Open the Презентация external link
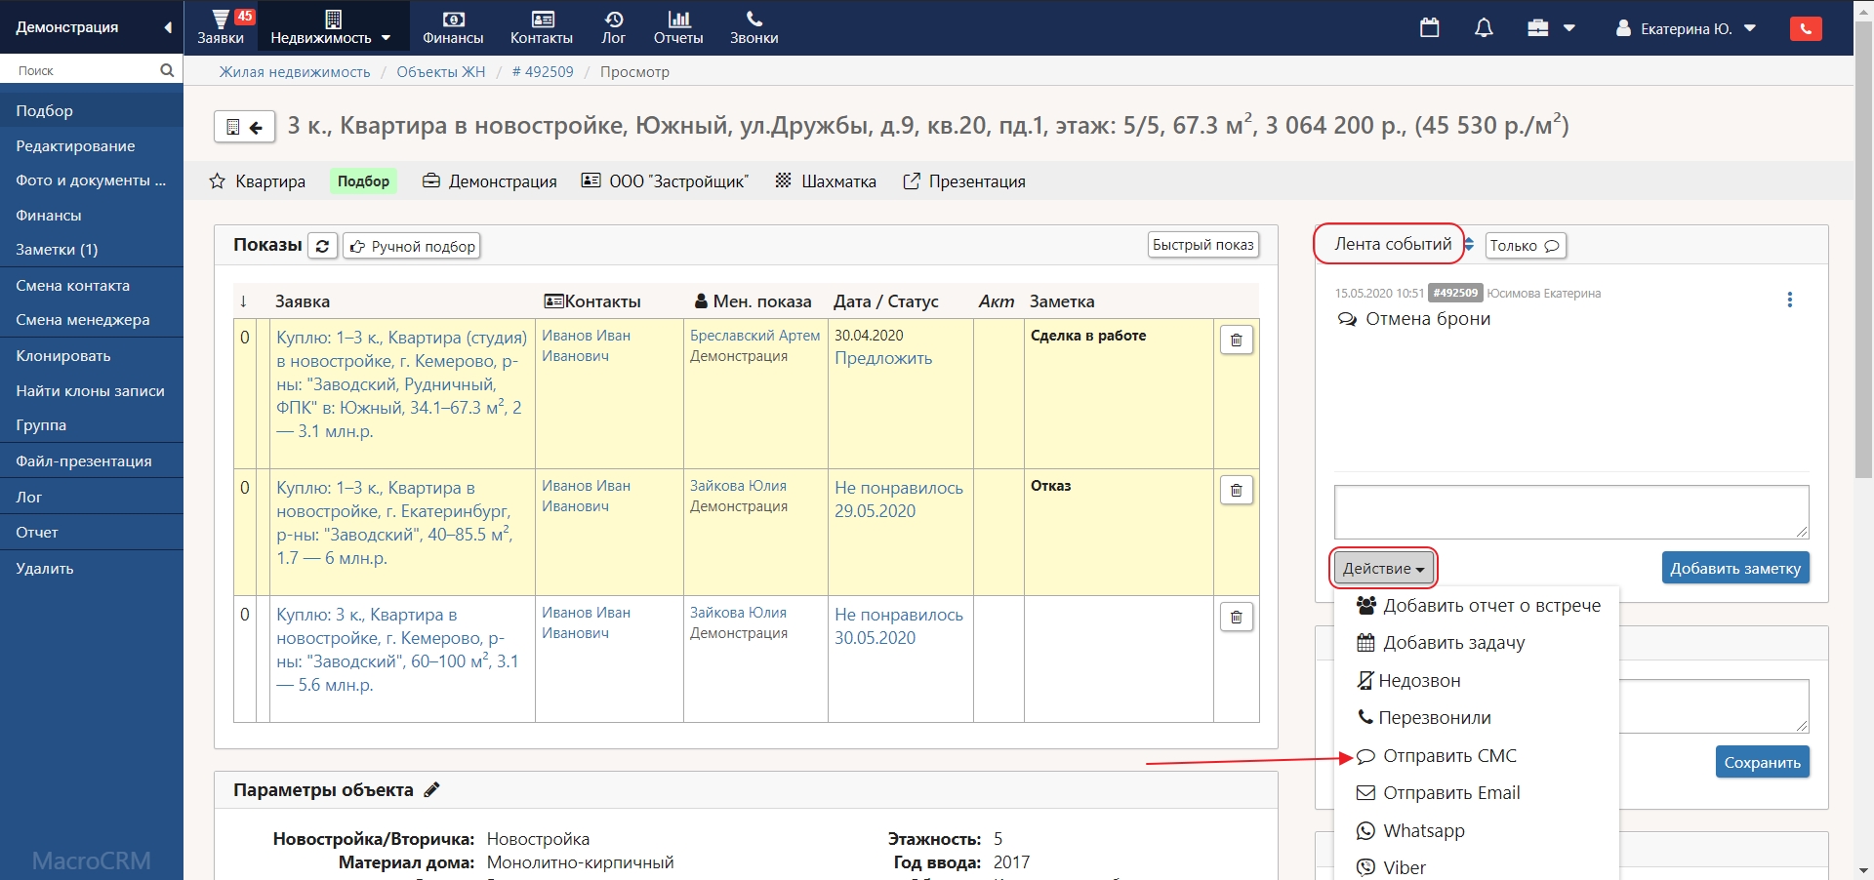This screenshot has height=880, width=1874. tap(964, 181)
